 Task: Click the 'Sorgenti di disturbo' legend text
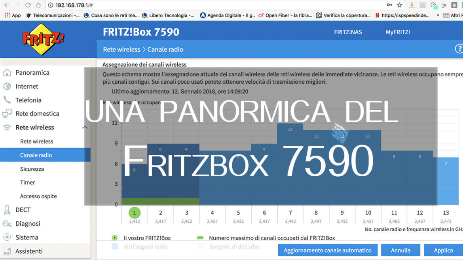(x=234, y=247)
